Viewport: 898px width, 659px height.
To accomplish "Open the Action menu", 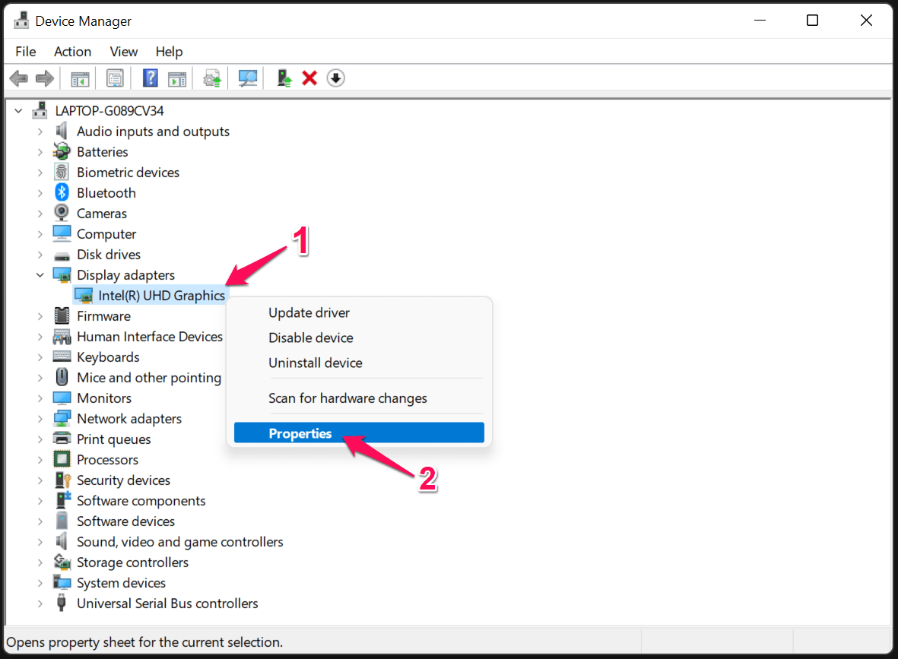I will (x=72, y=52).
